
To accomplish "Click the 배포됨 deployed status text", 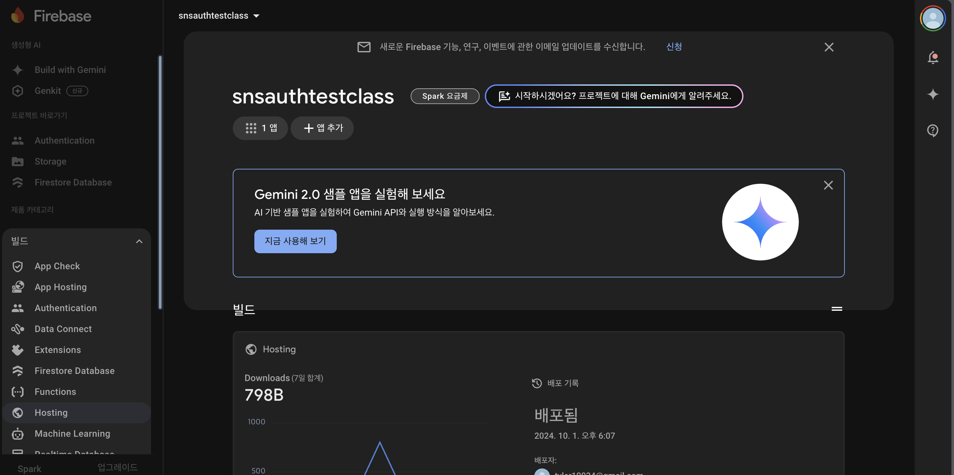I will click(556, 415).
